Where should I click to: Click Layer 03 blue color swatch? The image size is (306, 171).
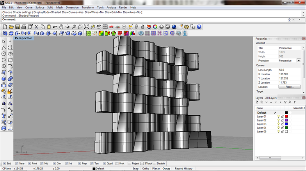tap(286, 124)
